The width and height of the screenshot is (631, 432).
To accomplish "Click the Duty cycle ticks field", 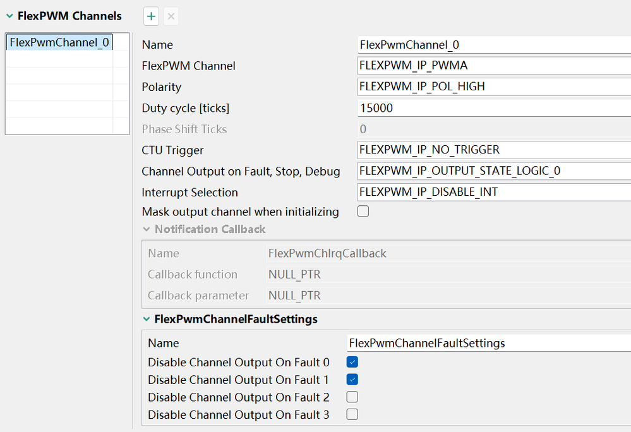I will pyautogui.click(x=494, y=108).
